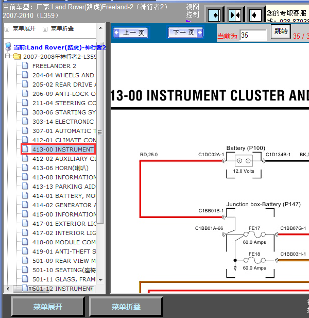The image size is (309, 318).
Task: Click connector label C1D134B-1
Action: point(278,155)
